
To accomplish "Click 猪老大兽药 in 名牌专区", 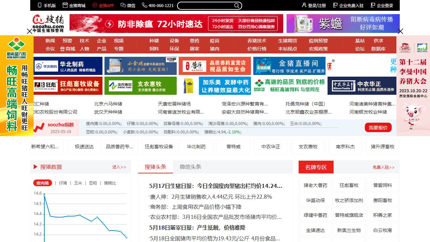I will click(315, 185).
